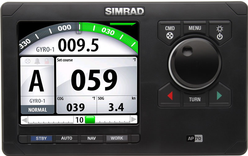248x156 pixels.
Task: Push the CMD steering wheel button
Action: [170, 32]
